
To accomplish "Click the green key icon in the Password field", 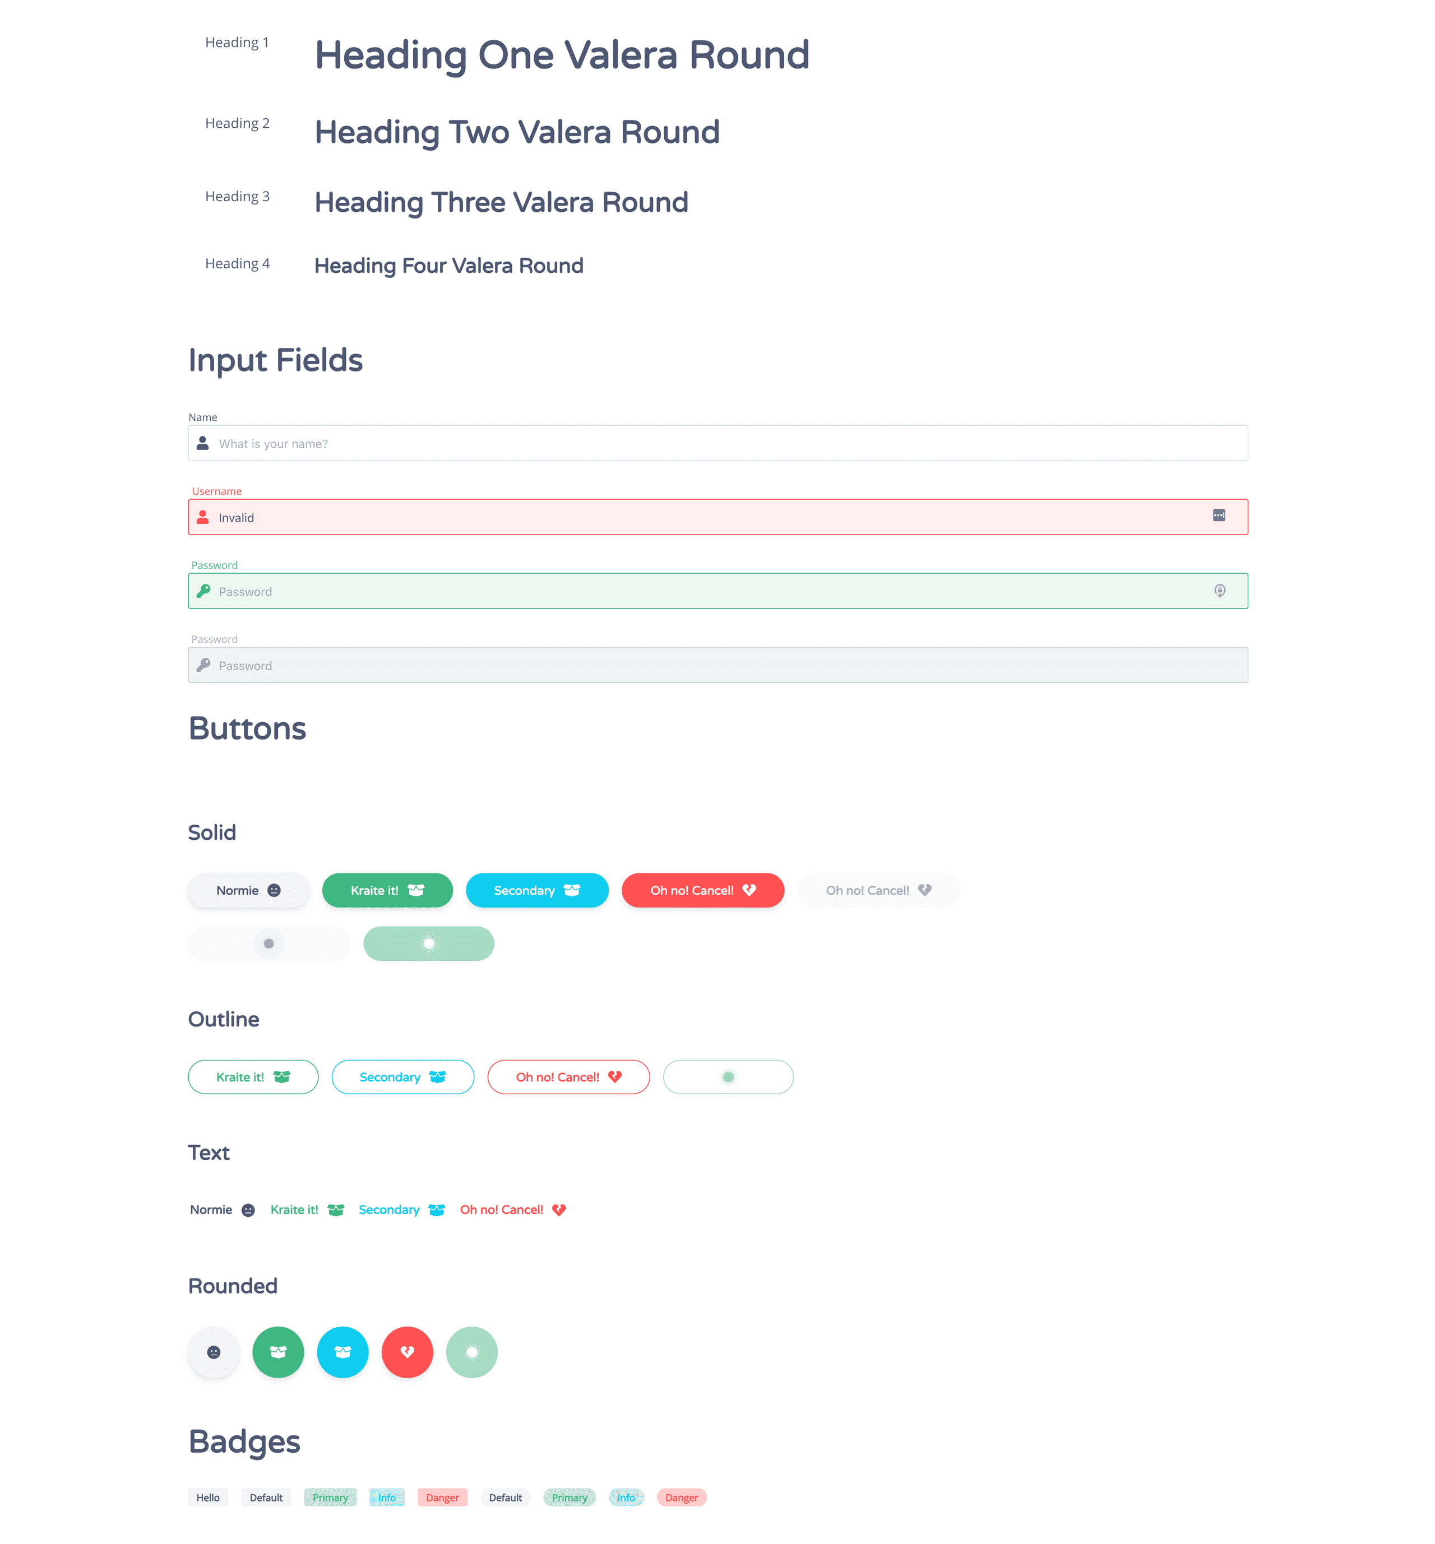I will coord(203,590).
